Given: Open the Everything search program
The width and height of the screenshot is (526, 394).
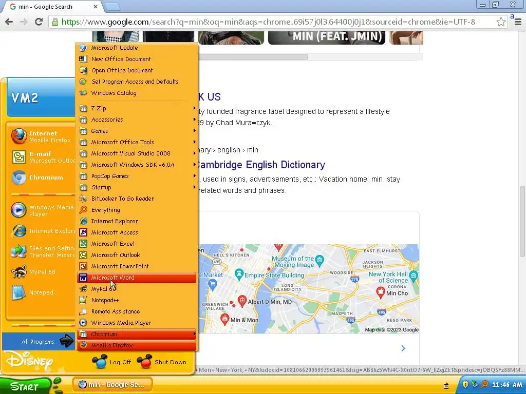Looking at the screenshot, I should [137, 210].
